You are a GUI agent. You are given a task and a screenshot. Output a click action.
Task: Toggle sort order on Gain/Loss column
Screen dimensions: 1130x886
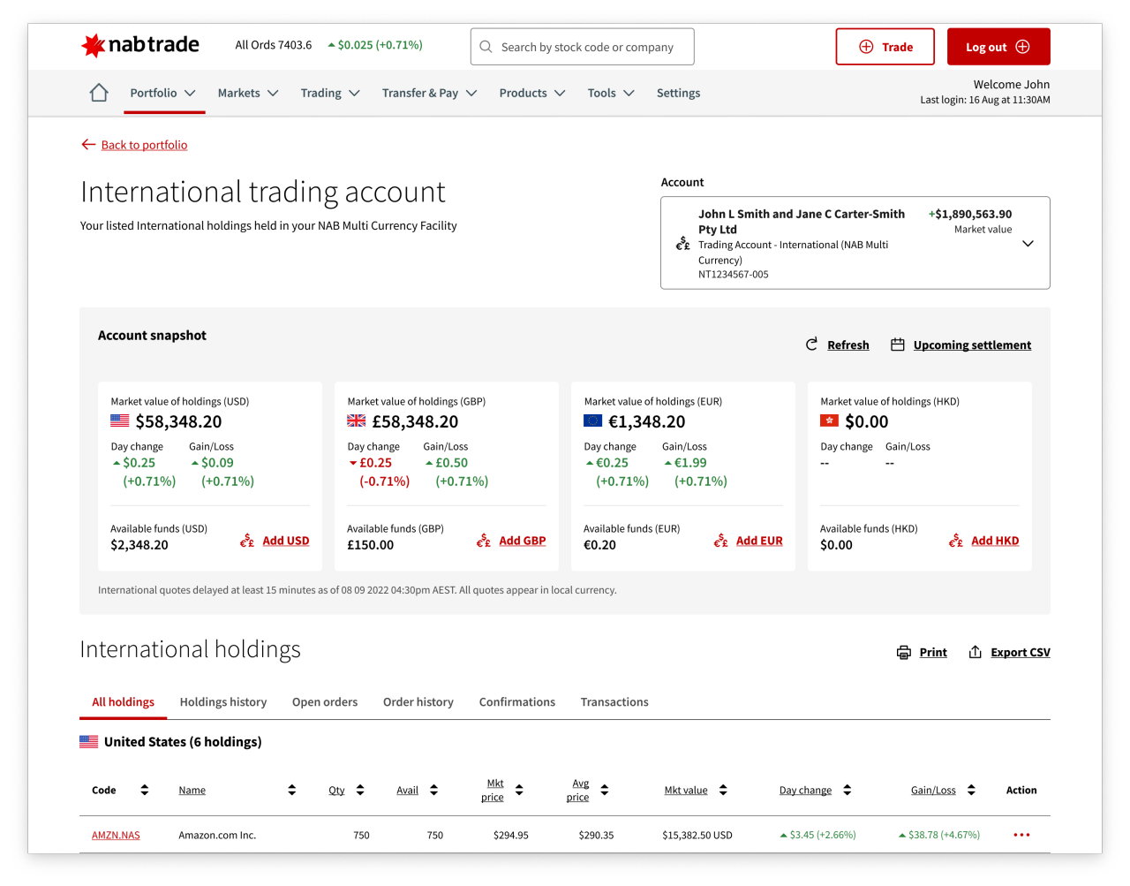(x=971, y=791)
